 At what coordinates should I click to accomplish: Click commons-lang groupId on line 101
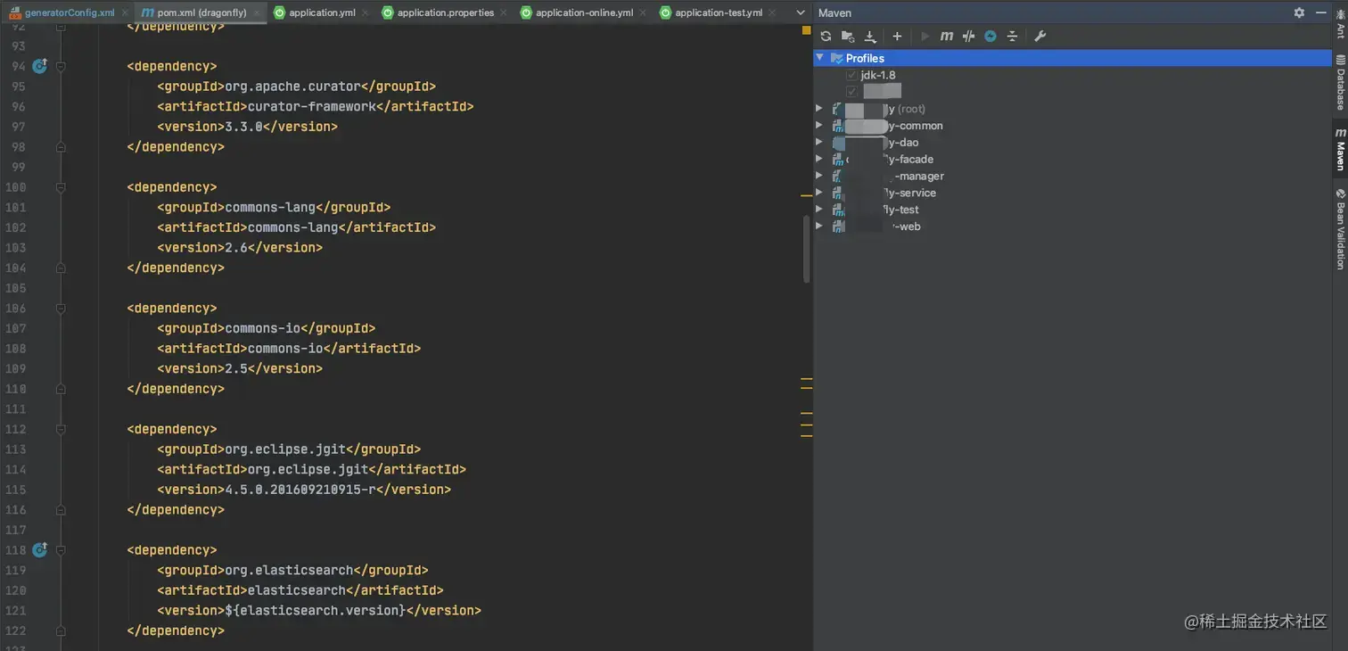pos(270,207)
